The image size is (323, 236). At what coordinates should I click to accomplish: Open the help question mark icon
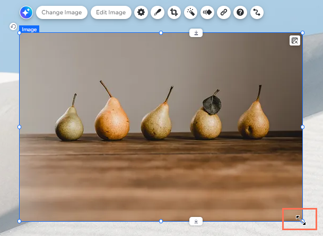pyautogui.click(x=240, y=13)
